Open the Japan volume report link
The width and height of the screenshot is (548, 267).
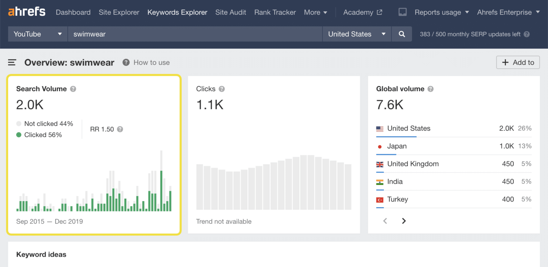coord(397,146)
